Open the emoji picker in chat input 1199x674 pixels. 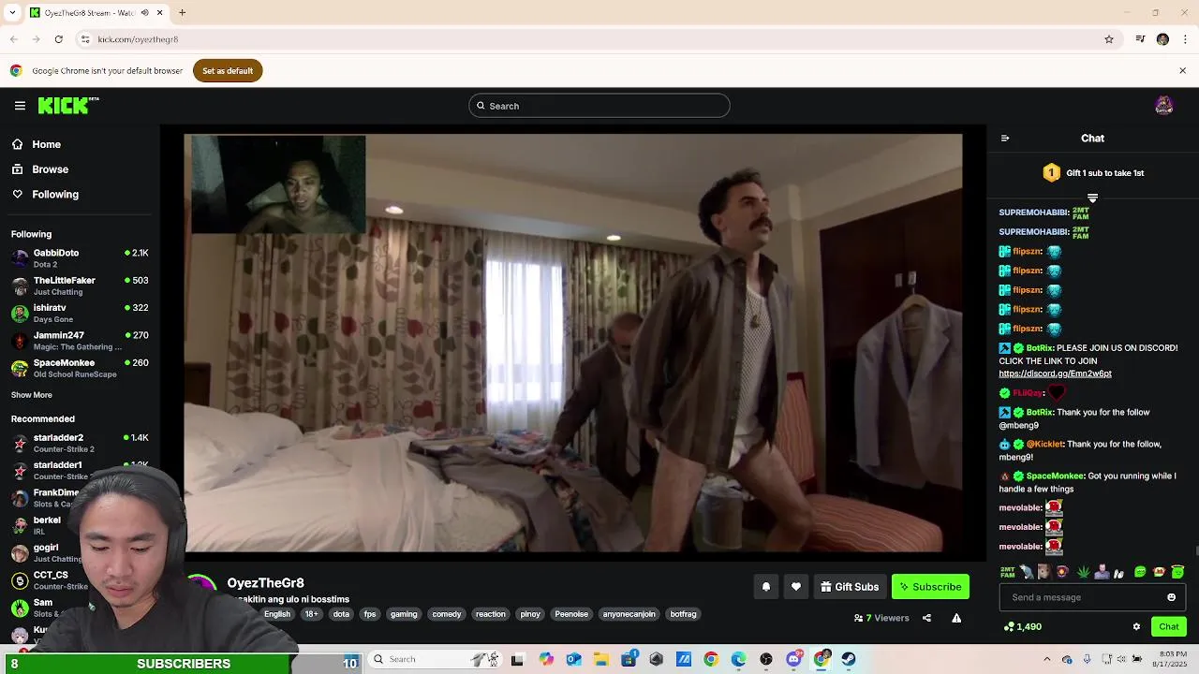[1171, 597]
